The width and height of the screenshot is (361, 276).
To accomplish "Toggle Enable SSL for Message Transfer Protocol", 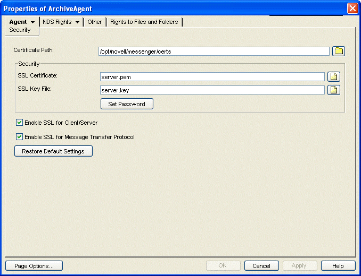I will [x=19, y=137].
